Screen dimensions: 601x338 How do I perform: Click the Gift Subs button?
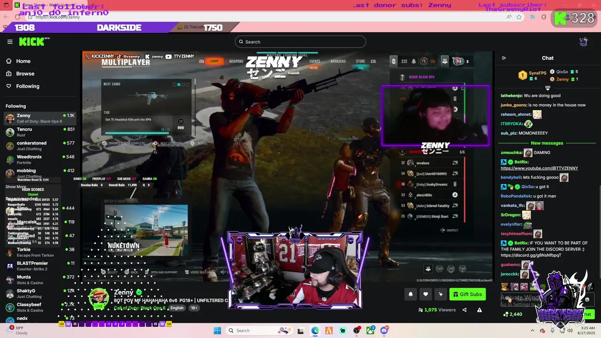(467, 294)
